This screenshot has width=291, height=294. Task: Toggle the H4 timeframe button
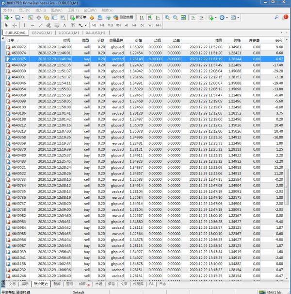134,25
